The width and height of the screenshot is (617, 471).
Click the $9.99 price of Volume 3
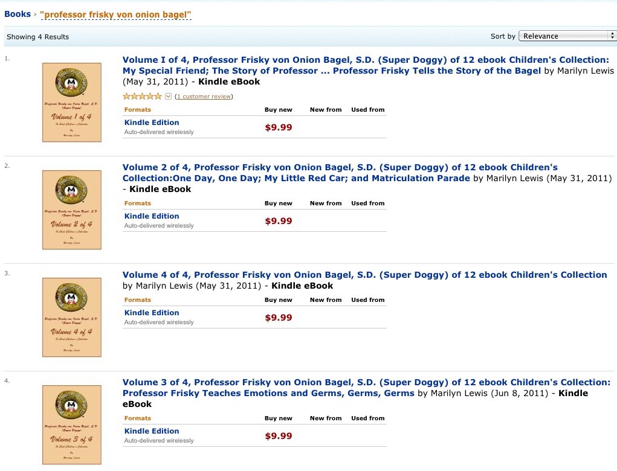[279, 436]
